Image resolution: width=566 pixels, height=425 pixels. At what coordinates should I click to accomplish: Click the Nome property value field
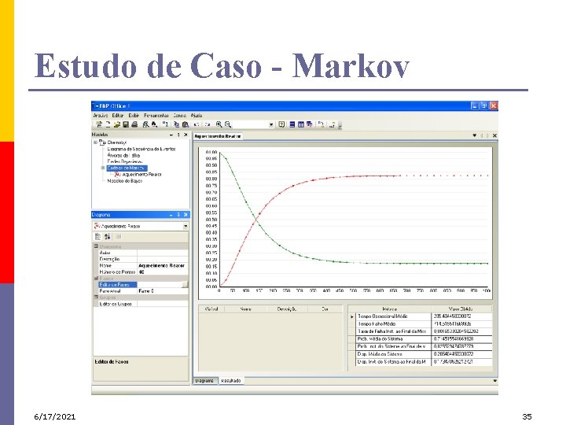click(x=163, y=266)
